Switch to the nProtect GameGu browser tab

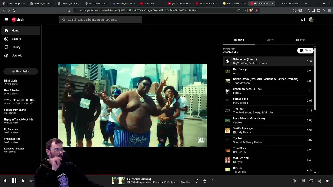click(x=290, y=3)
